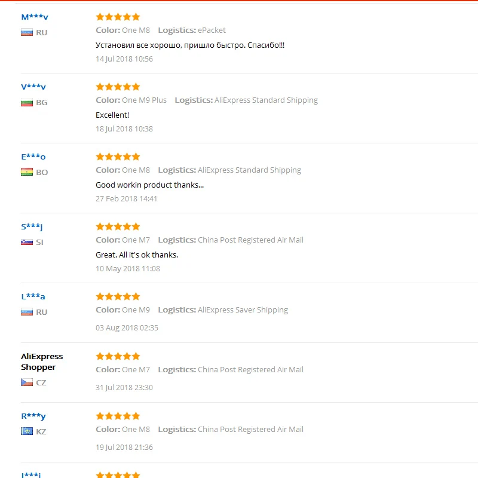
Task: Open reviewer profile M***v
Action: (x=35, y=17)
